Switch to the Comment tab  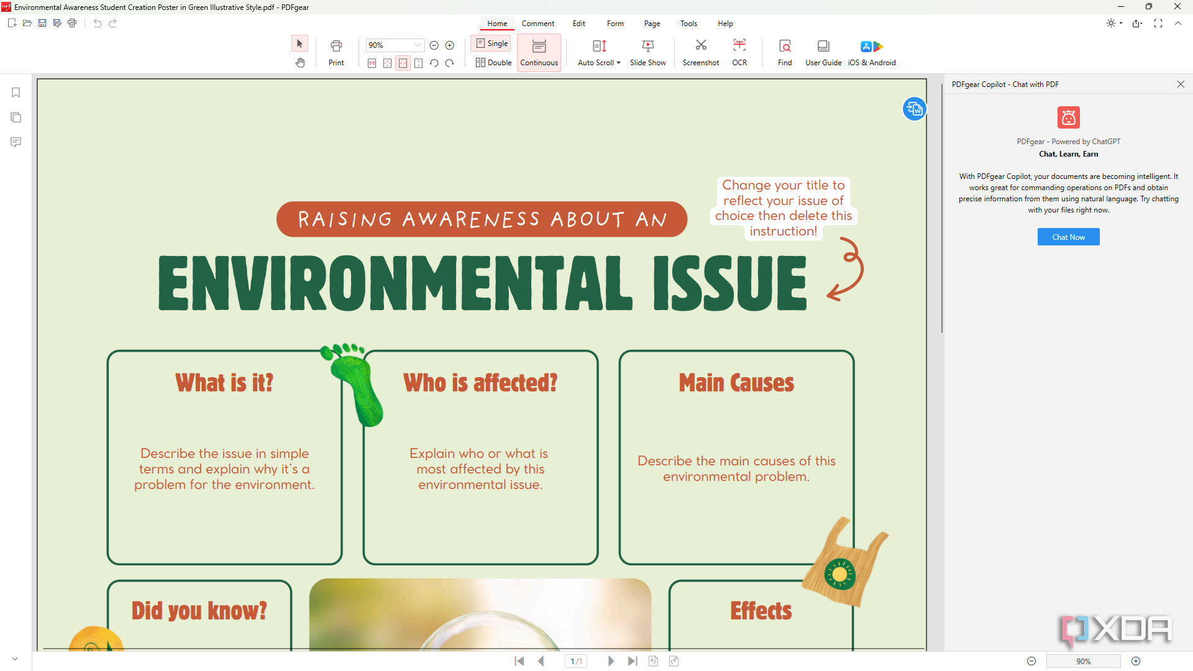click(538, 24)
